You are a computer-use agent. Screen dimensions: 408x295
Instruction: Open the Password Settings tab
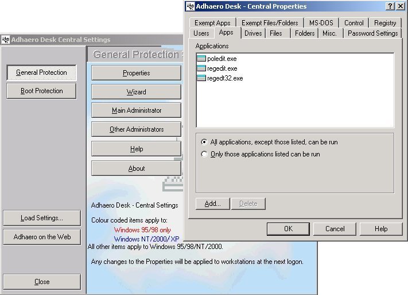click(x=372, y=33)
